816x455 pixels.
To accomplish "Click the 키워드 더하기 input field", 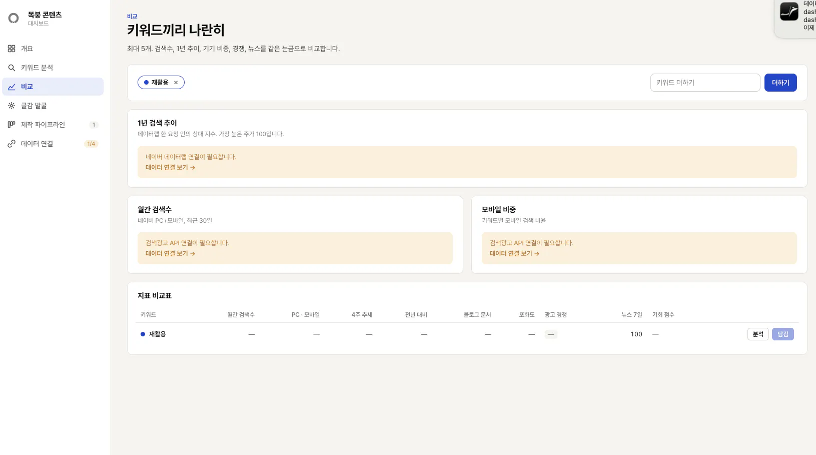I will click(x=705, y=83).
